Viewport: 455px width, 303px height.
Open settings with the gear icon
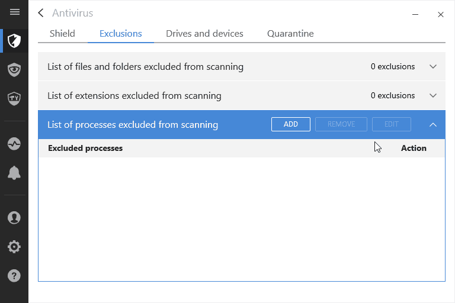click(14, 247)
